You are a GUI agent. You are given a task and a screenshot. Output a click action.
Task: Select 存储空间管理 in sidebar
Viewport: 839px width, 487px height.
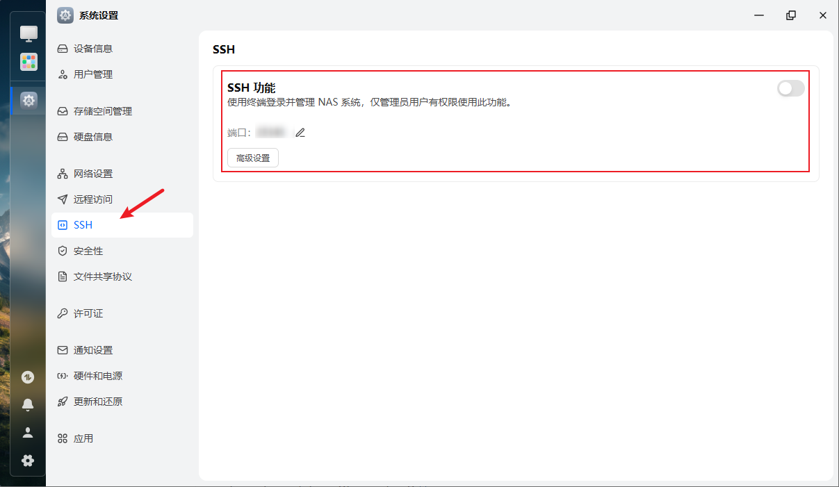coord(103,111)
